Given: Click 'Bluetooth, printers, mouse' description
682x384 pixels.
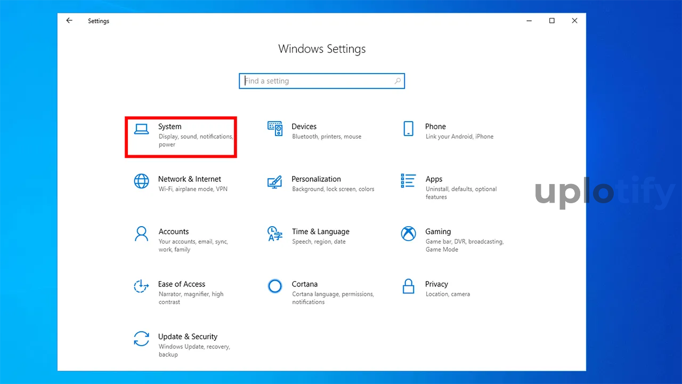Looking at the screenshot, I should (x=327, y=137).
